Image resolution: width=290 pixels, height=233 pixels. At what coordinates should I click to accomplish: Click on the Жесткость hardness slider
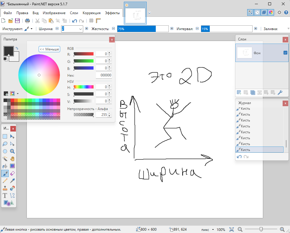143,29
